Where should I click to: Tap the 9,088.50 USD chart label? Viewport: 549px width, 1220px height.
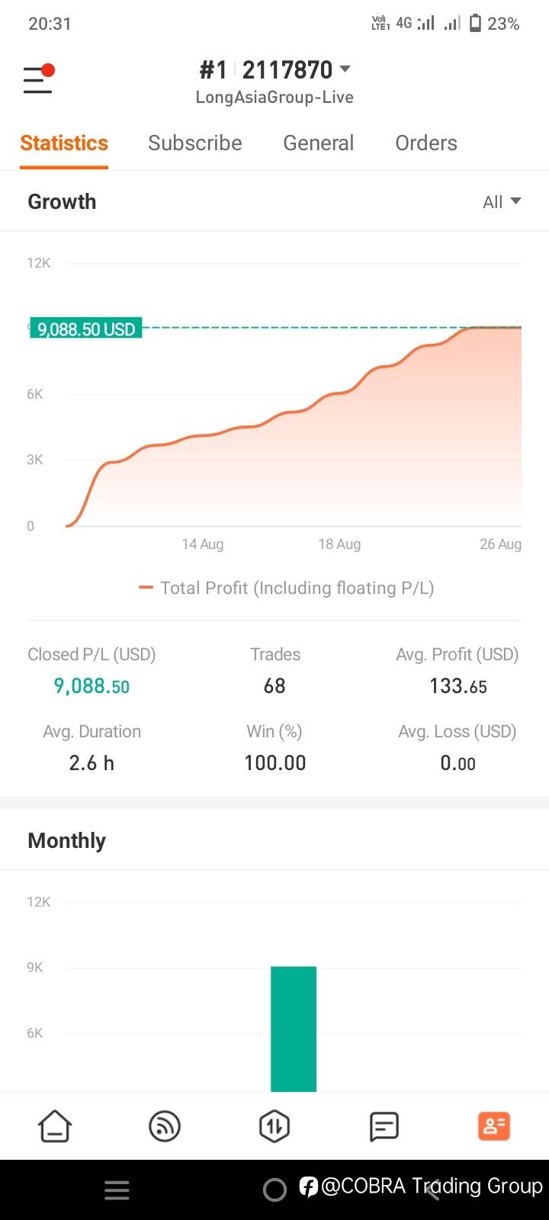coord(86,329)
